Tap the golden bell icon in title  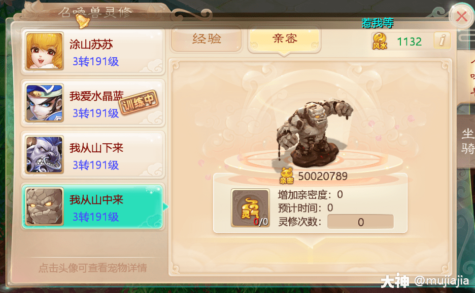[82, 21]
